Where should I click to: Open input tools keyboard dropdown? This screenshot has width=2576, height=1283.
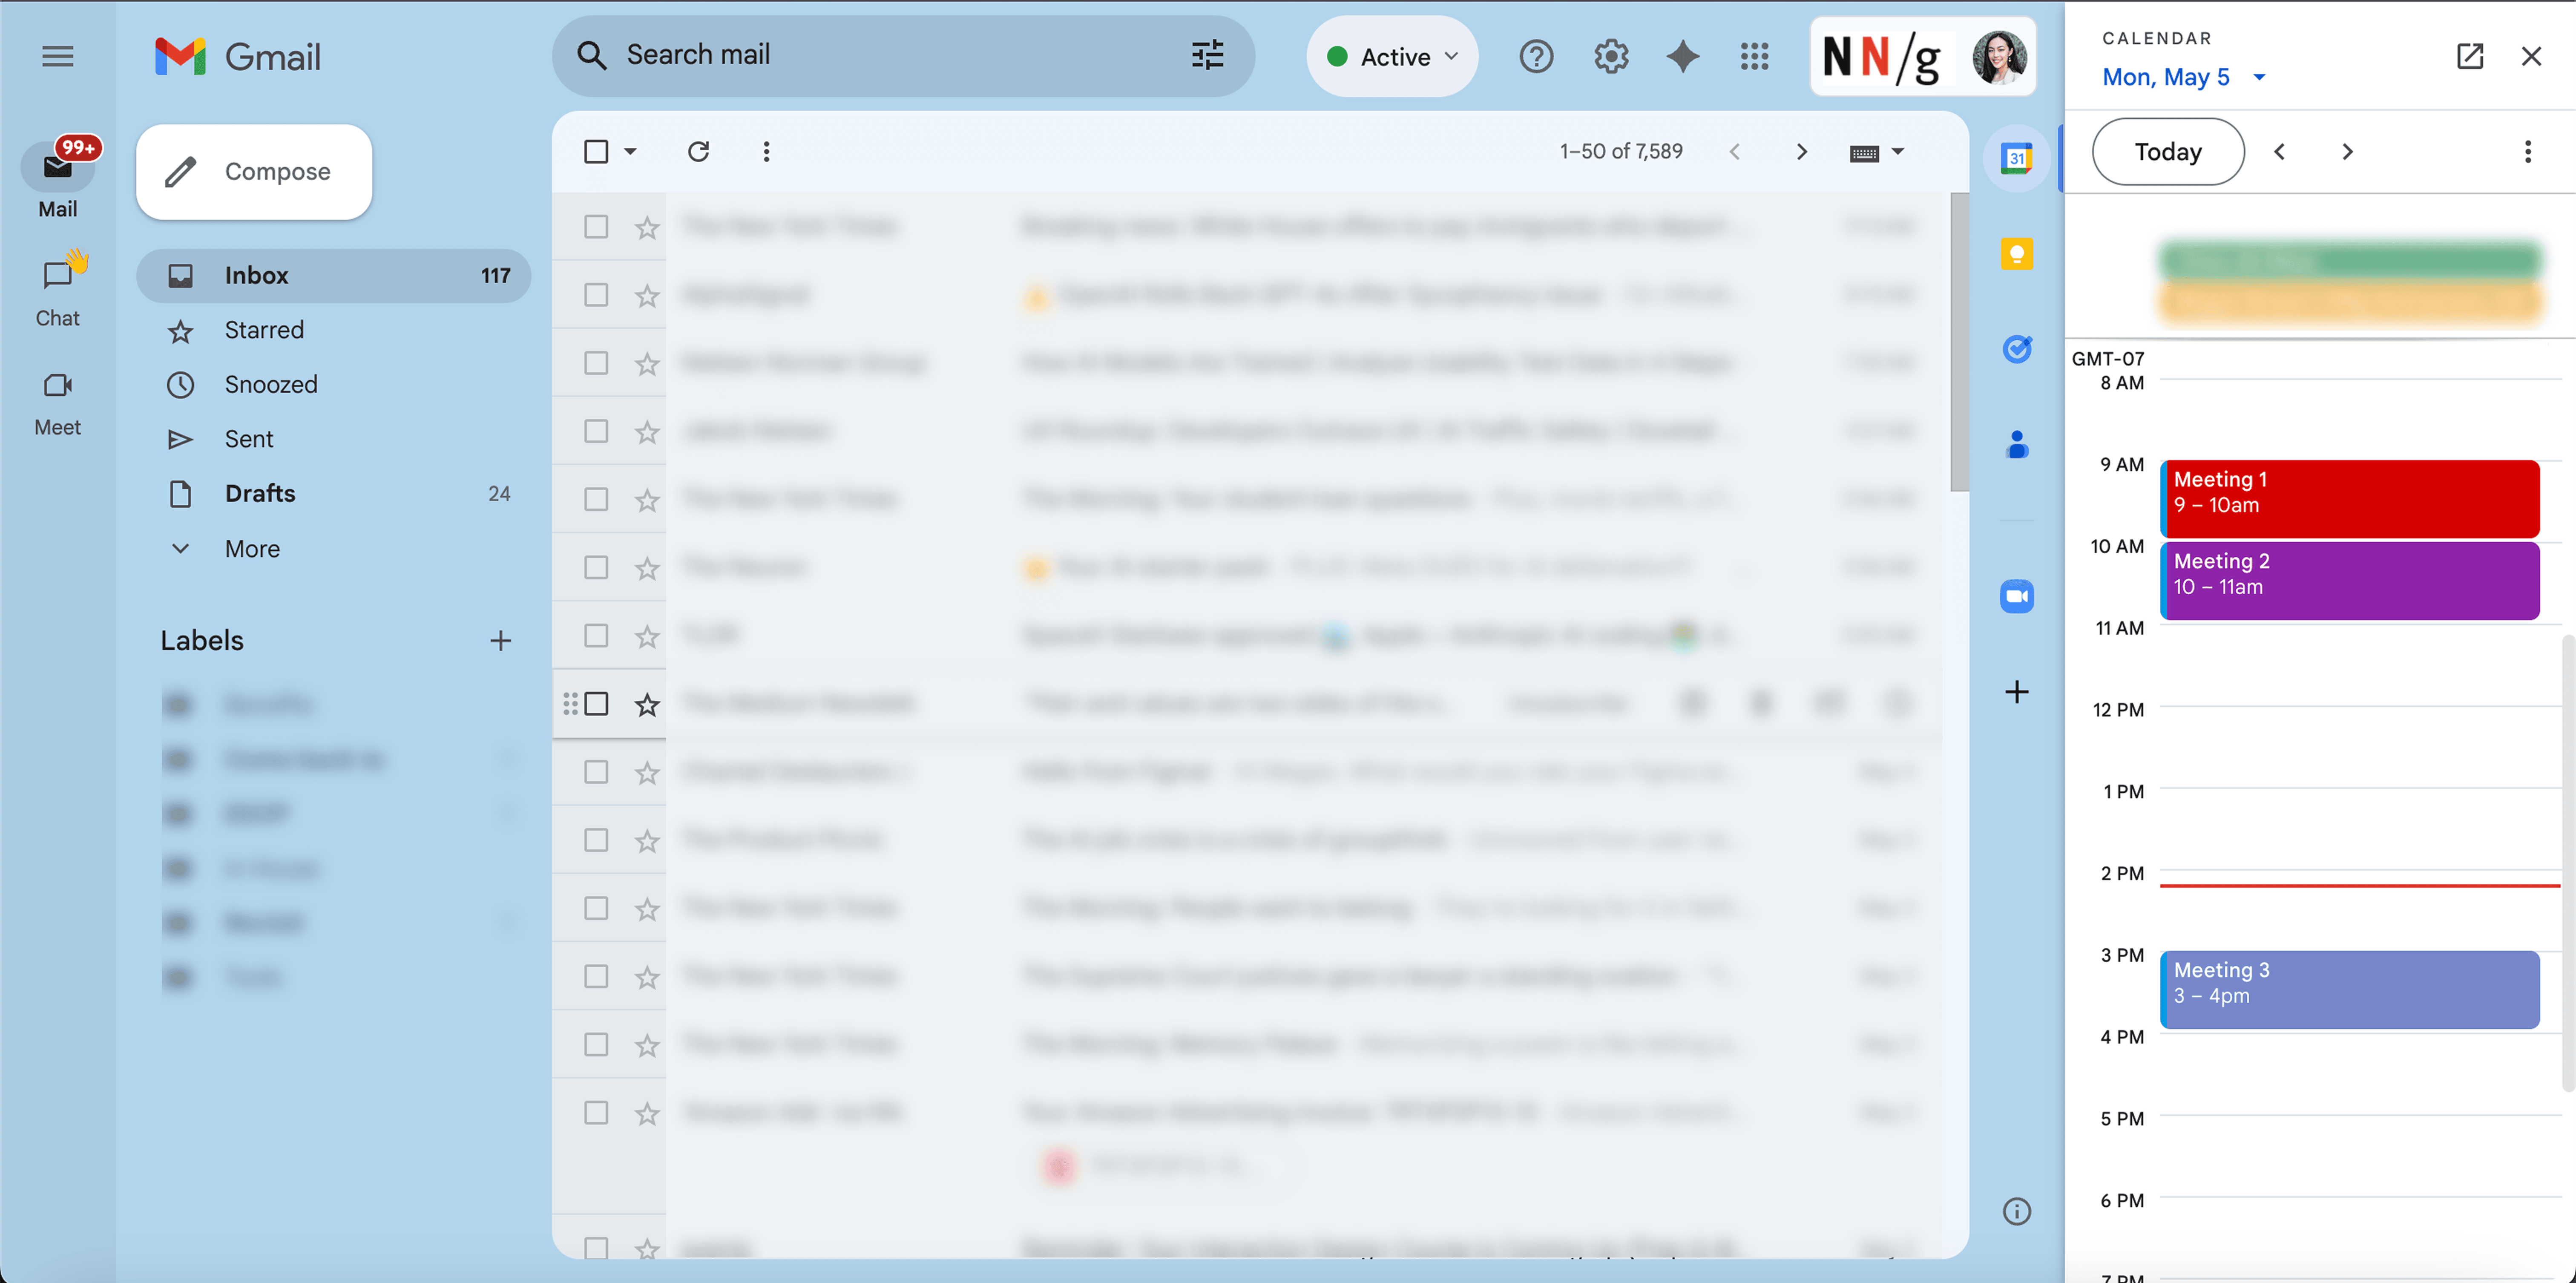pos(1877,153)
